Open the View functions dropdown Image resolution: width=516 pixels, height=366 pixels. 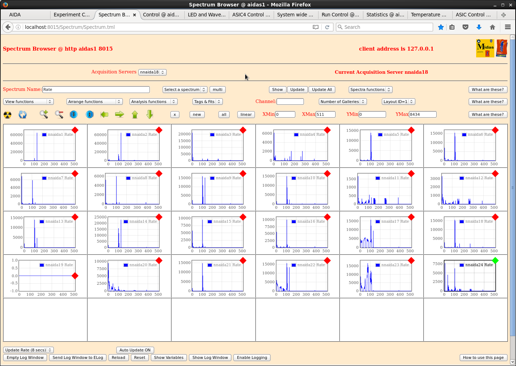tap(28, 102)
